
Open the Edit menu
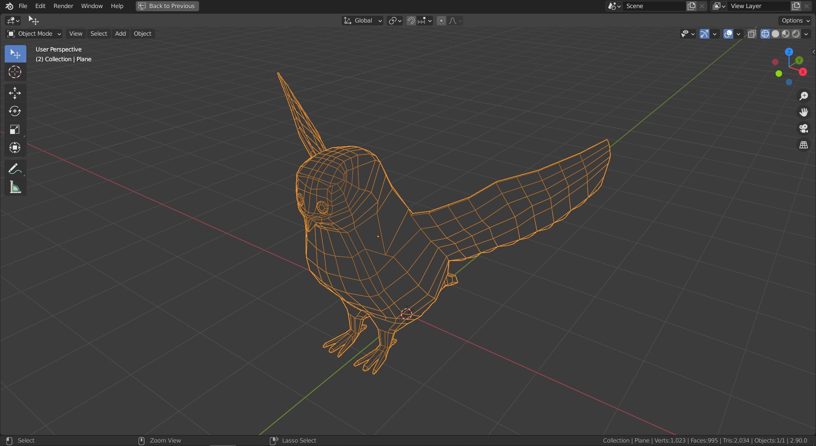tap(40, 6)
